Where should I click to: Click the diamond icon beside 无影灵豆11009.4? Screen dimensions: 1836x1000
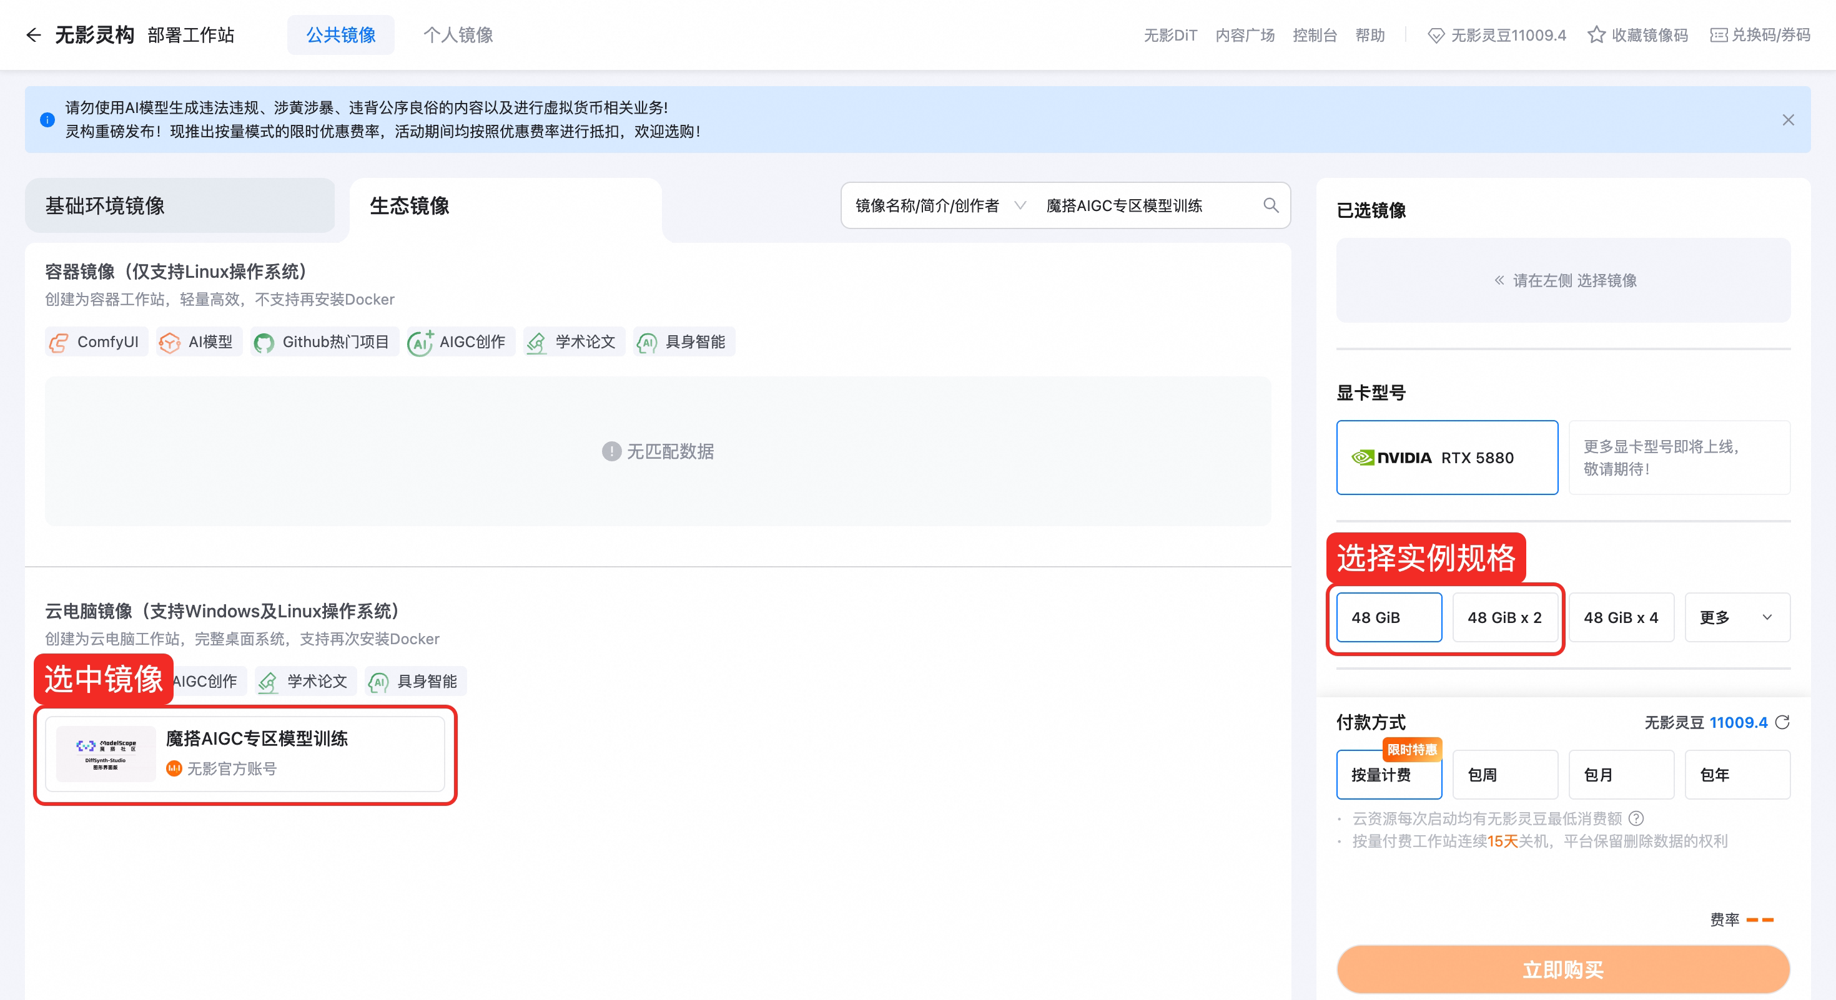pos(1436,36)
